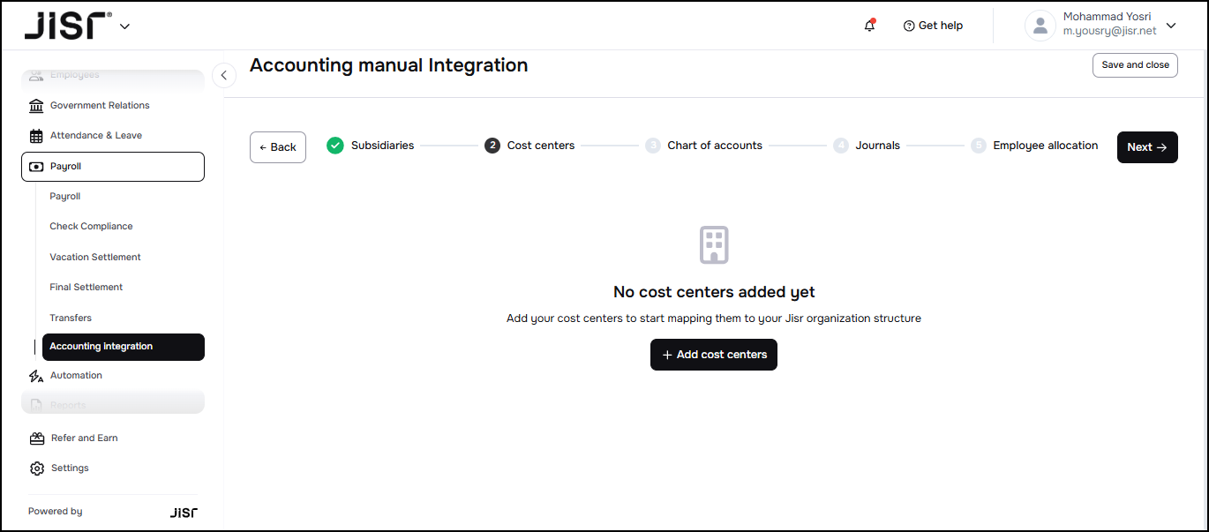
Task: Select Final Settlement submenu item
Action: pos(86,288)
